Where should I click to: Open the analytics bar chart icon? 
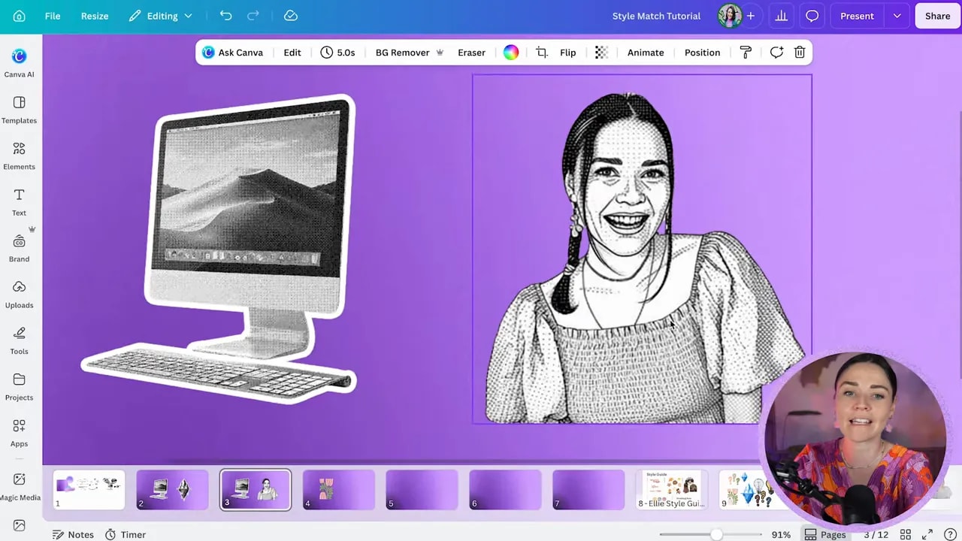click(782, 16)
